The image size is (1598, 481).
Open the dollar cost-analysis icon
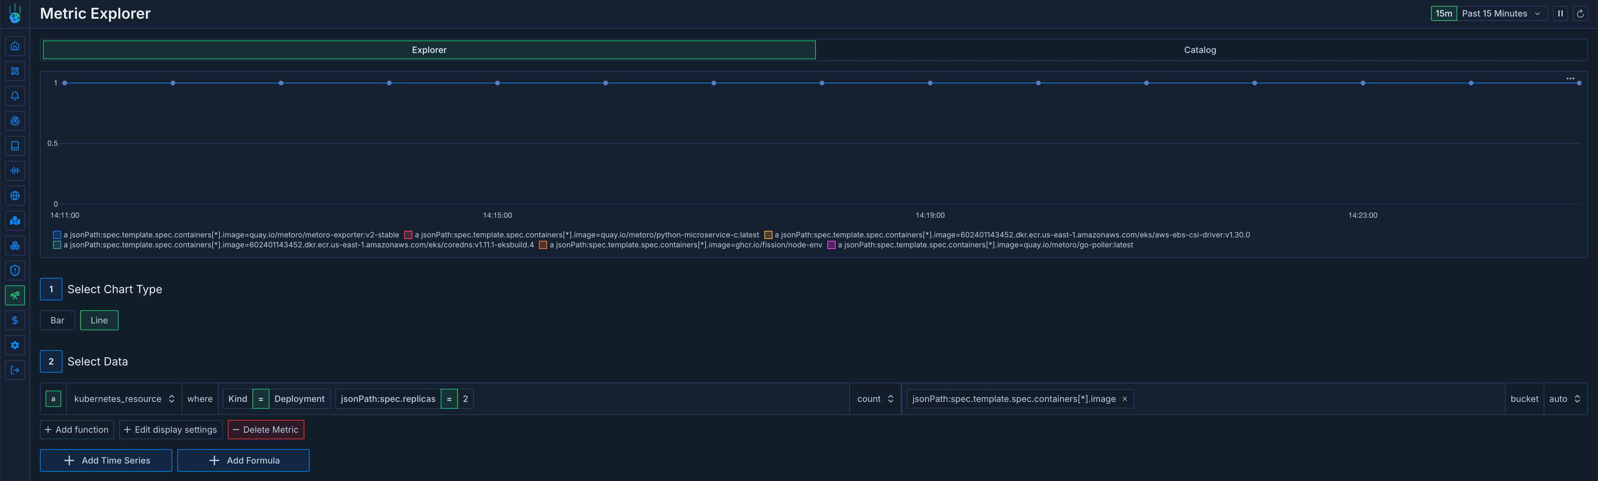tap(15, 320)
